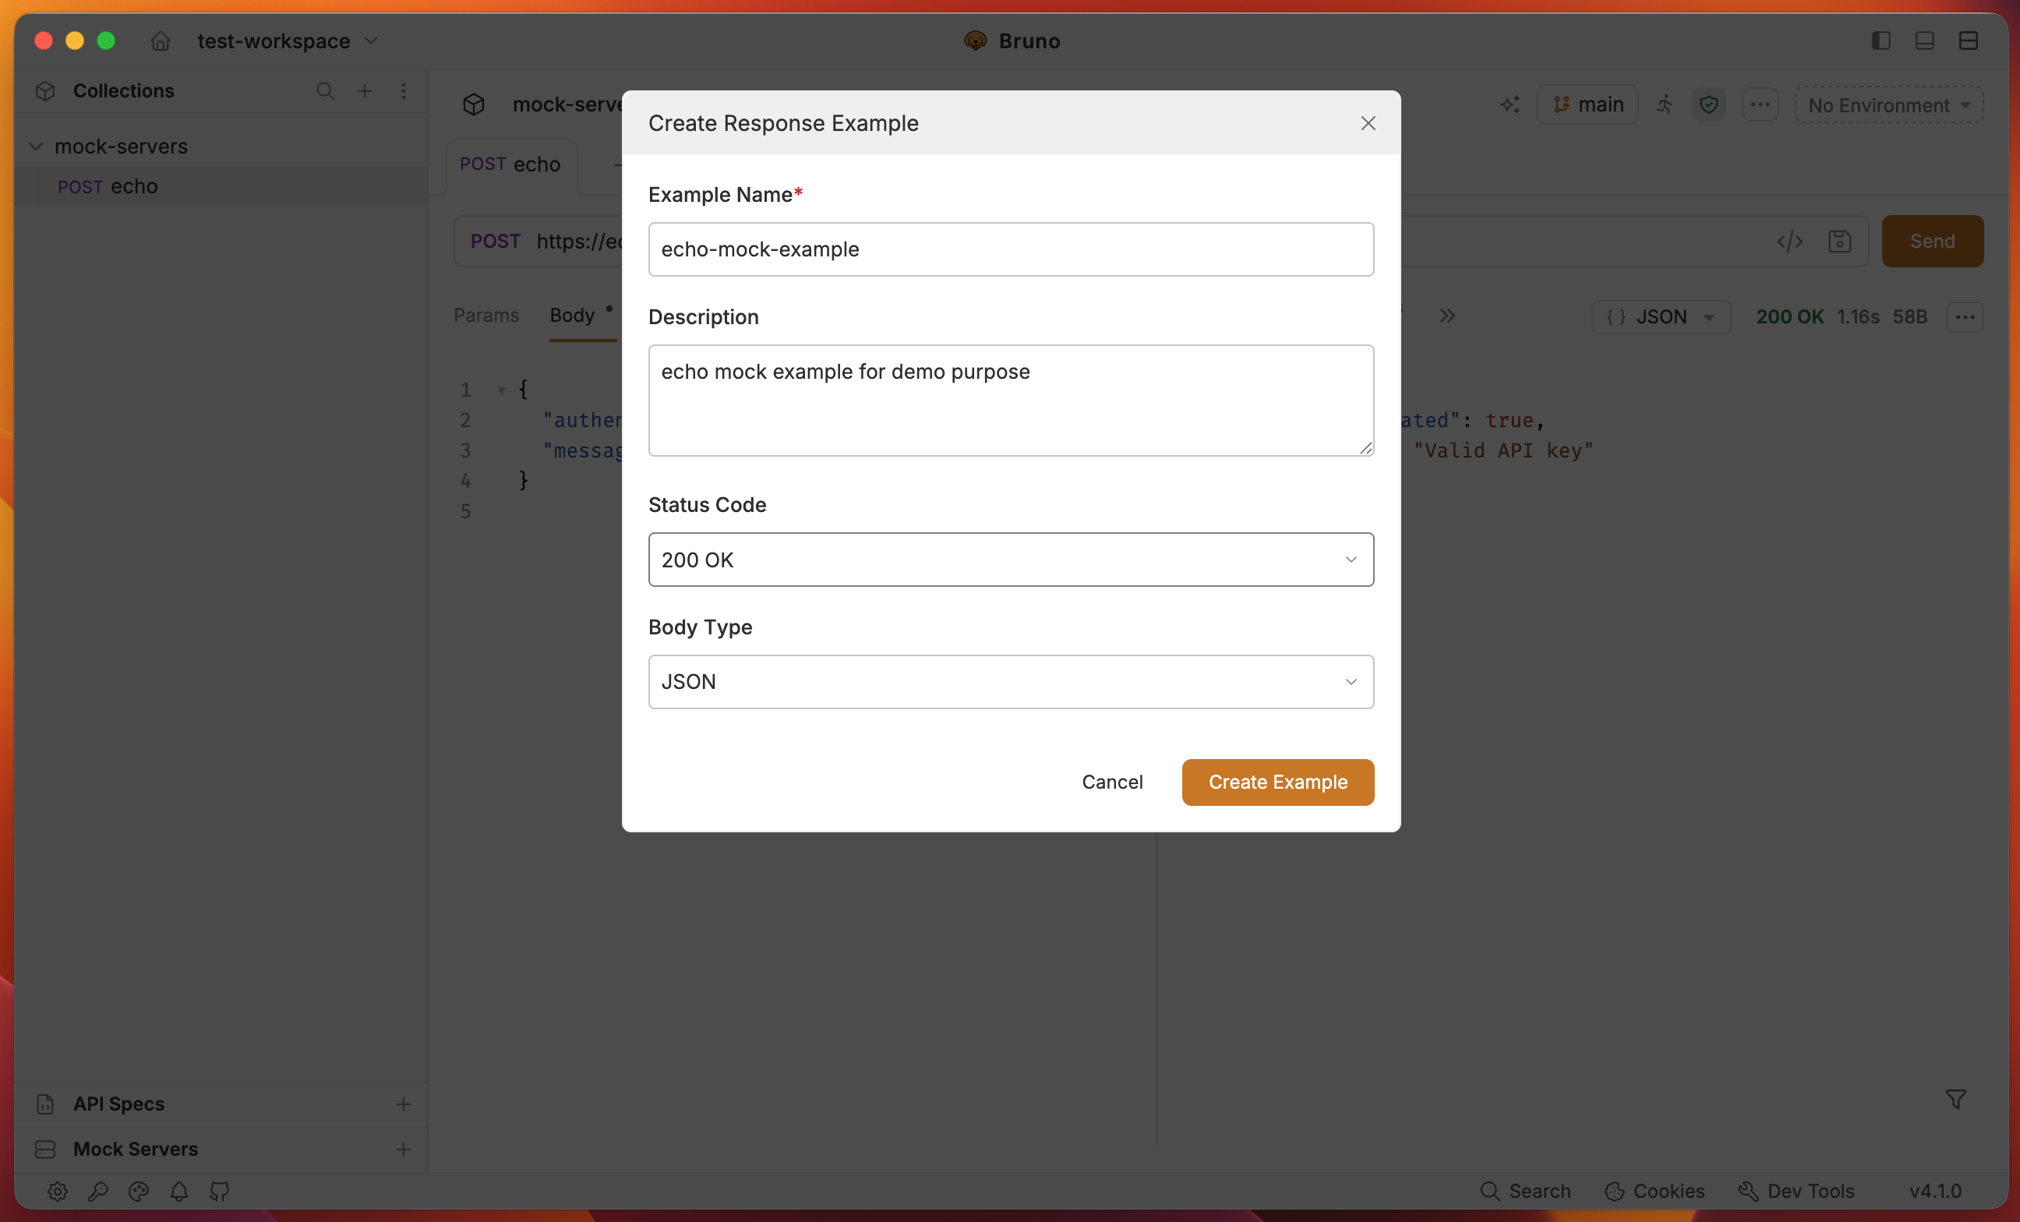Close the Create Response Example dialog

click(1368, 123)
